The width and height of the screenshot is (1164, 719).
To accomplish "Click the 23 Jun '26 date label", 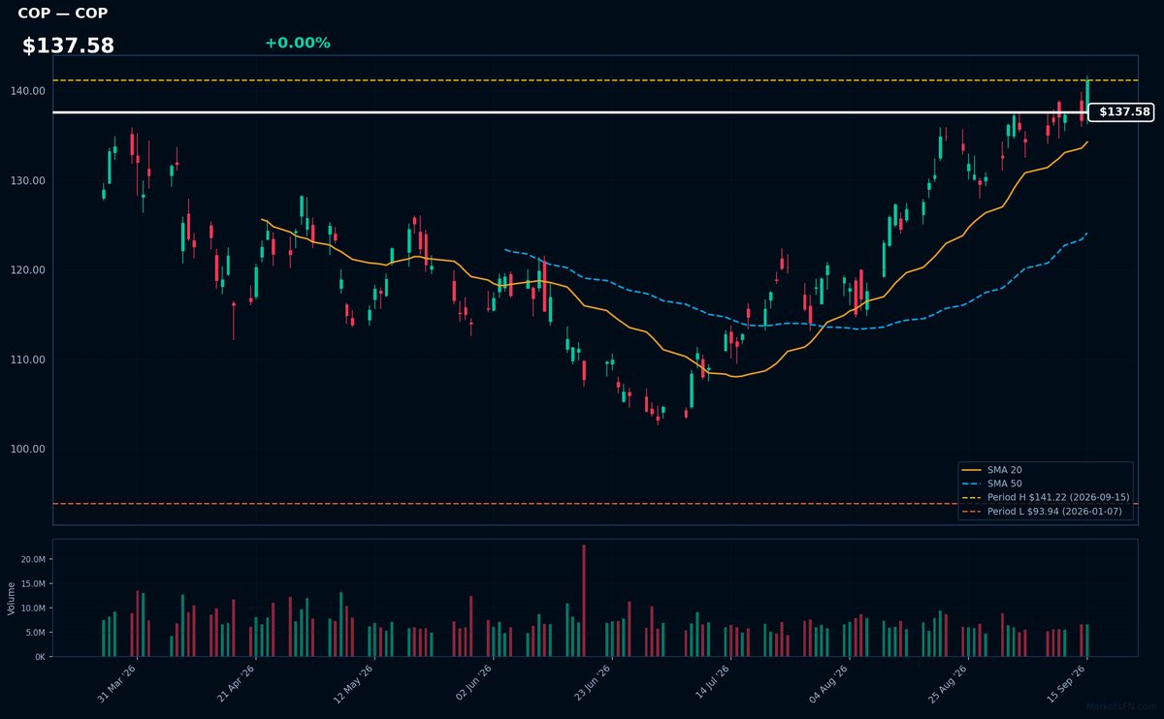I will click(592, 684).
